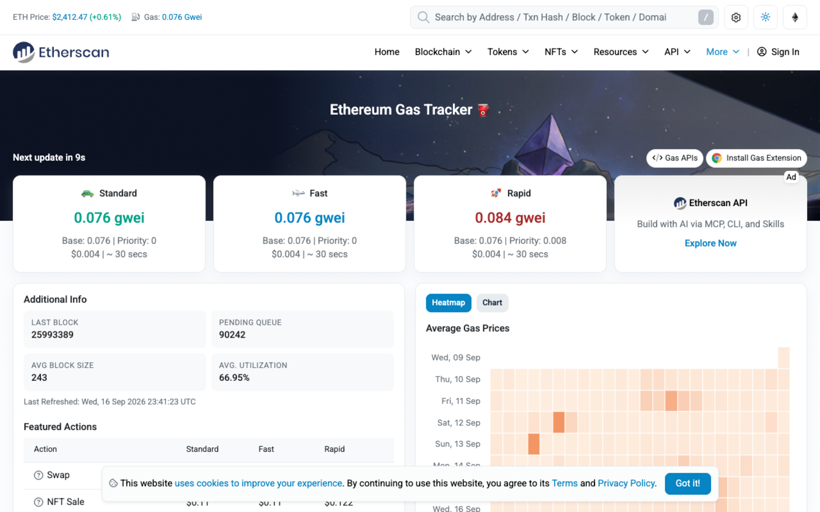Click the Wed 09 Sep heatmap cell

(784, 358)
